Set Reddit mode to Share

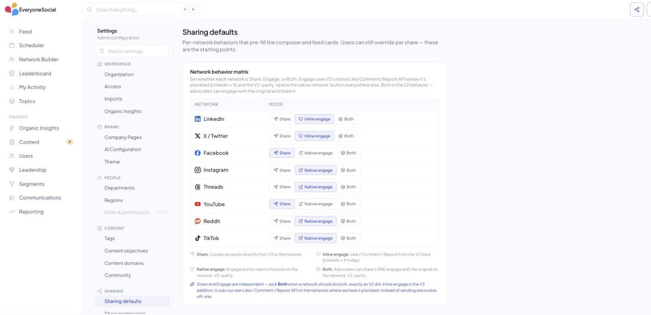pos(282,221)
